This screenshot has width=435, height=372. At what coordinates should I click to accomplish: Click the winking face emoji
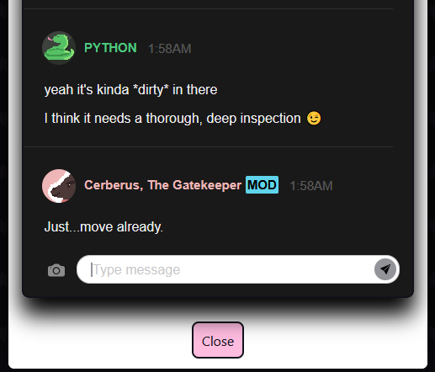(x=314, y=118)
